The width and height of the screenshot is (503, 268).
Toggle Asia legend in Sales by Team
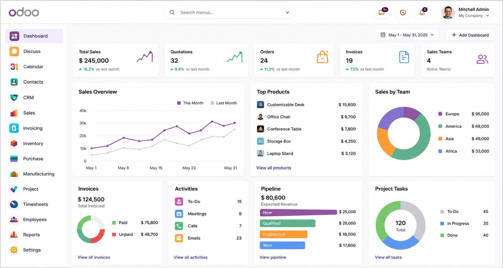click(x=446, y=139)
